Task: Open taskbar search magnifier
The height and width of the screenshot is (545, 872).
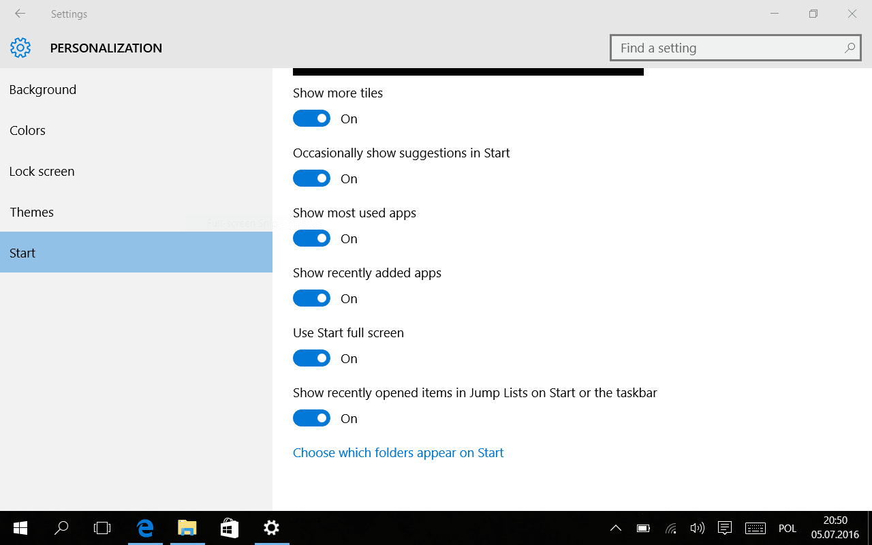Action: [61, 528]
